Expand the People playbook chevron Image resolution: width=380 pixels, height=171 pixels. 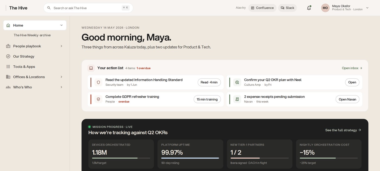61,46
